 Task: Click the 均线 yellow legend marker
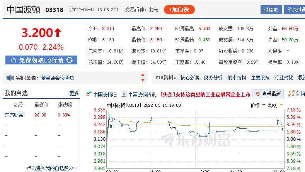281,105
